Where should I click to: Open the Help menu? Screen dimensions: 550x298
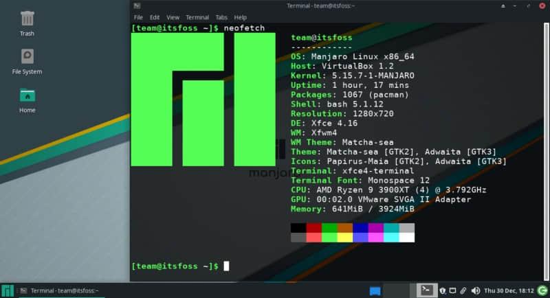(x=240, y=17)
